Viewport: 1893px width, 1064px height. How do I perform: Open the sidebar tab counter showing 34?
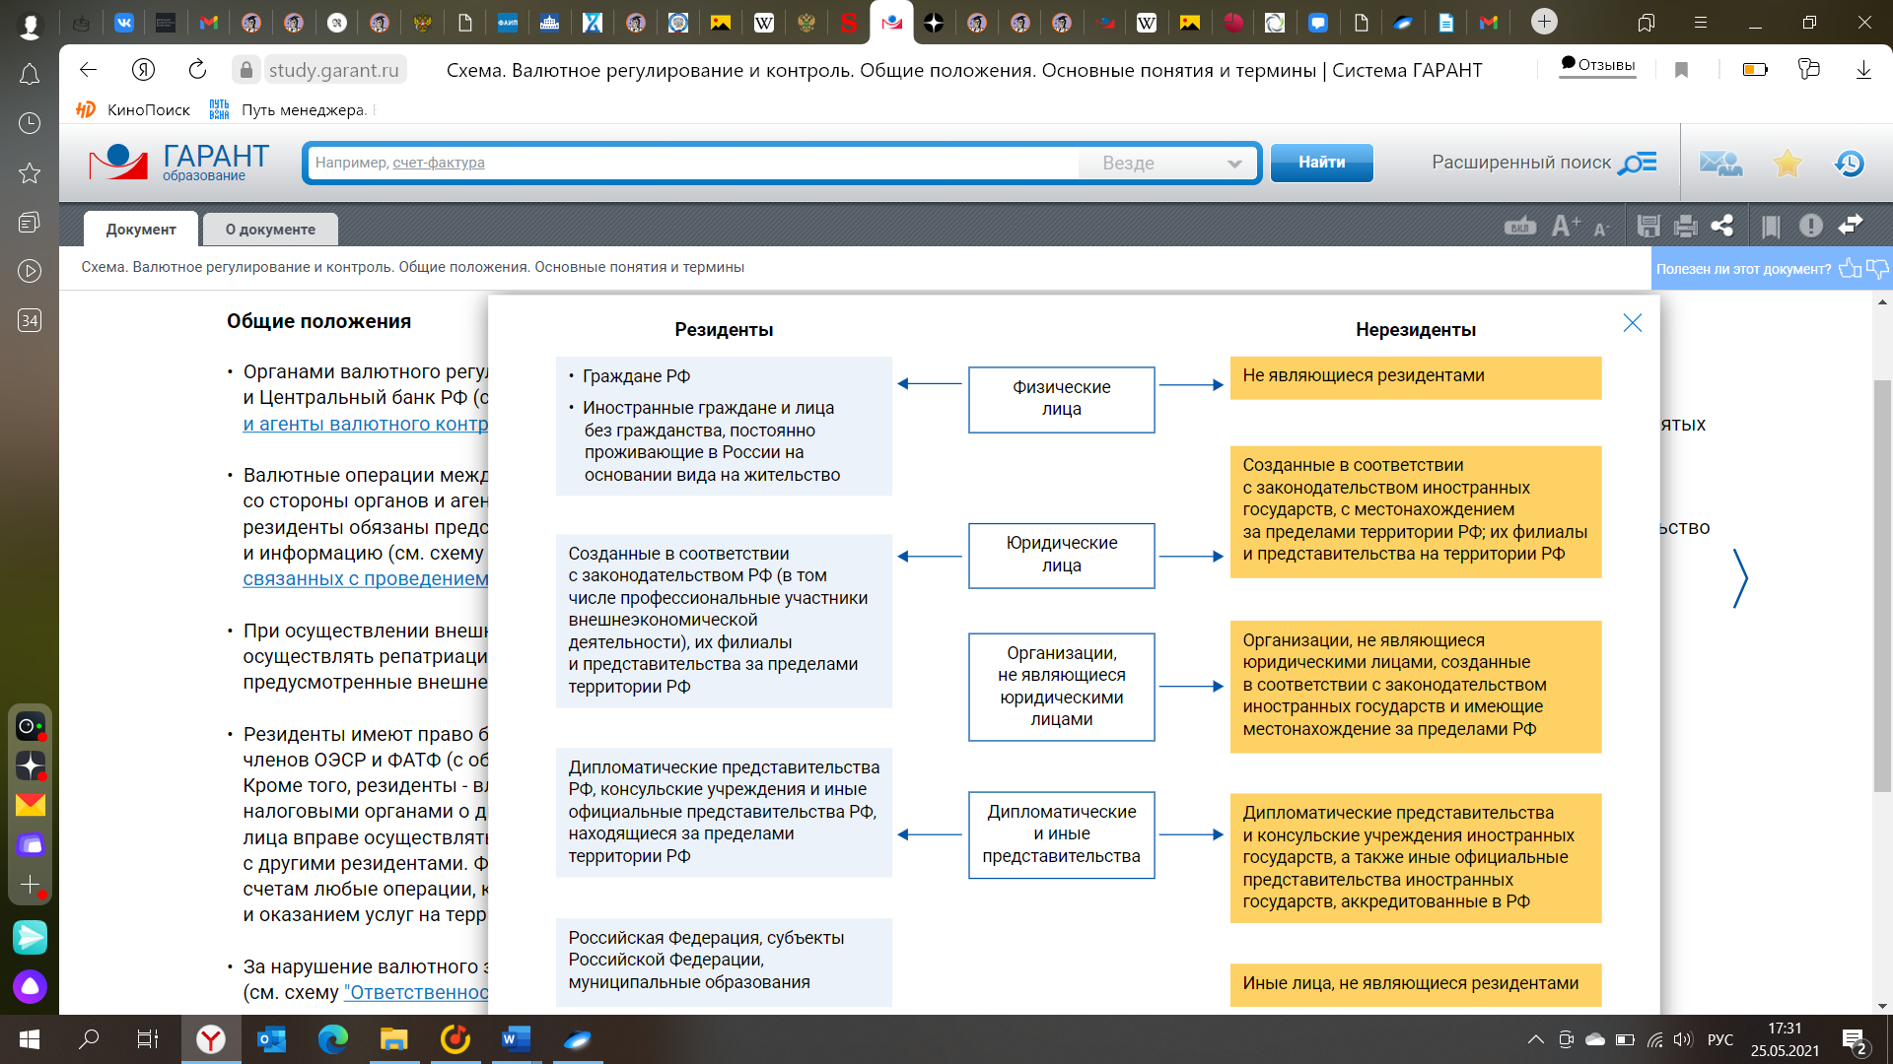point(30,320)
